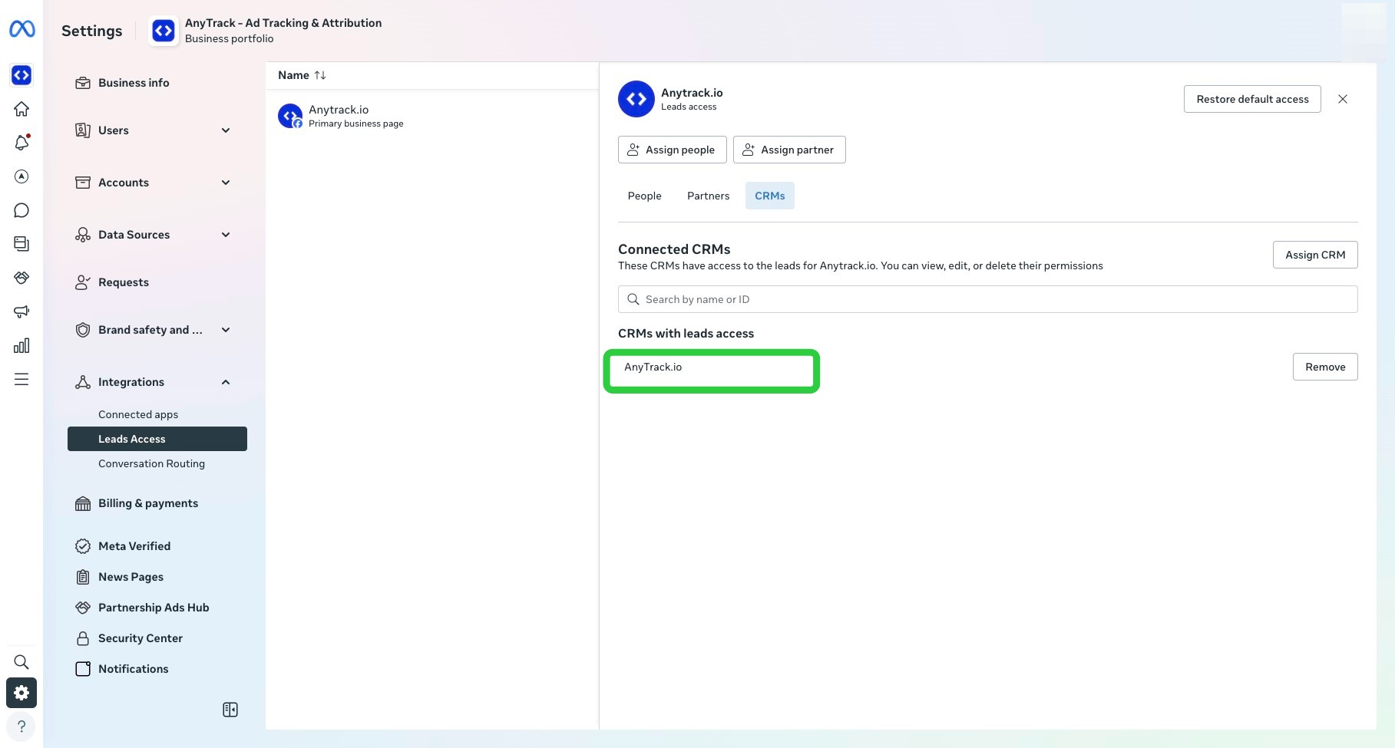The image size is (1395, 748).
Task: Expand the Users section chevron
Action: click(x=226, y=130)
